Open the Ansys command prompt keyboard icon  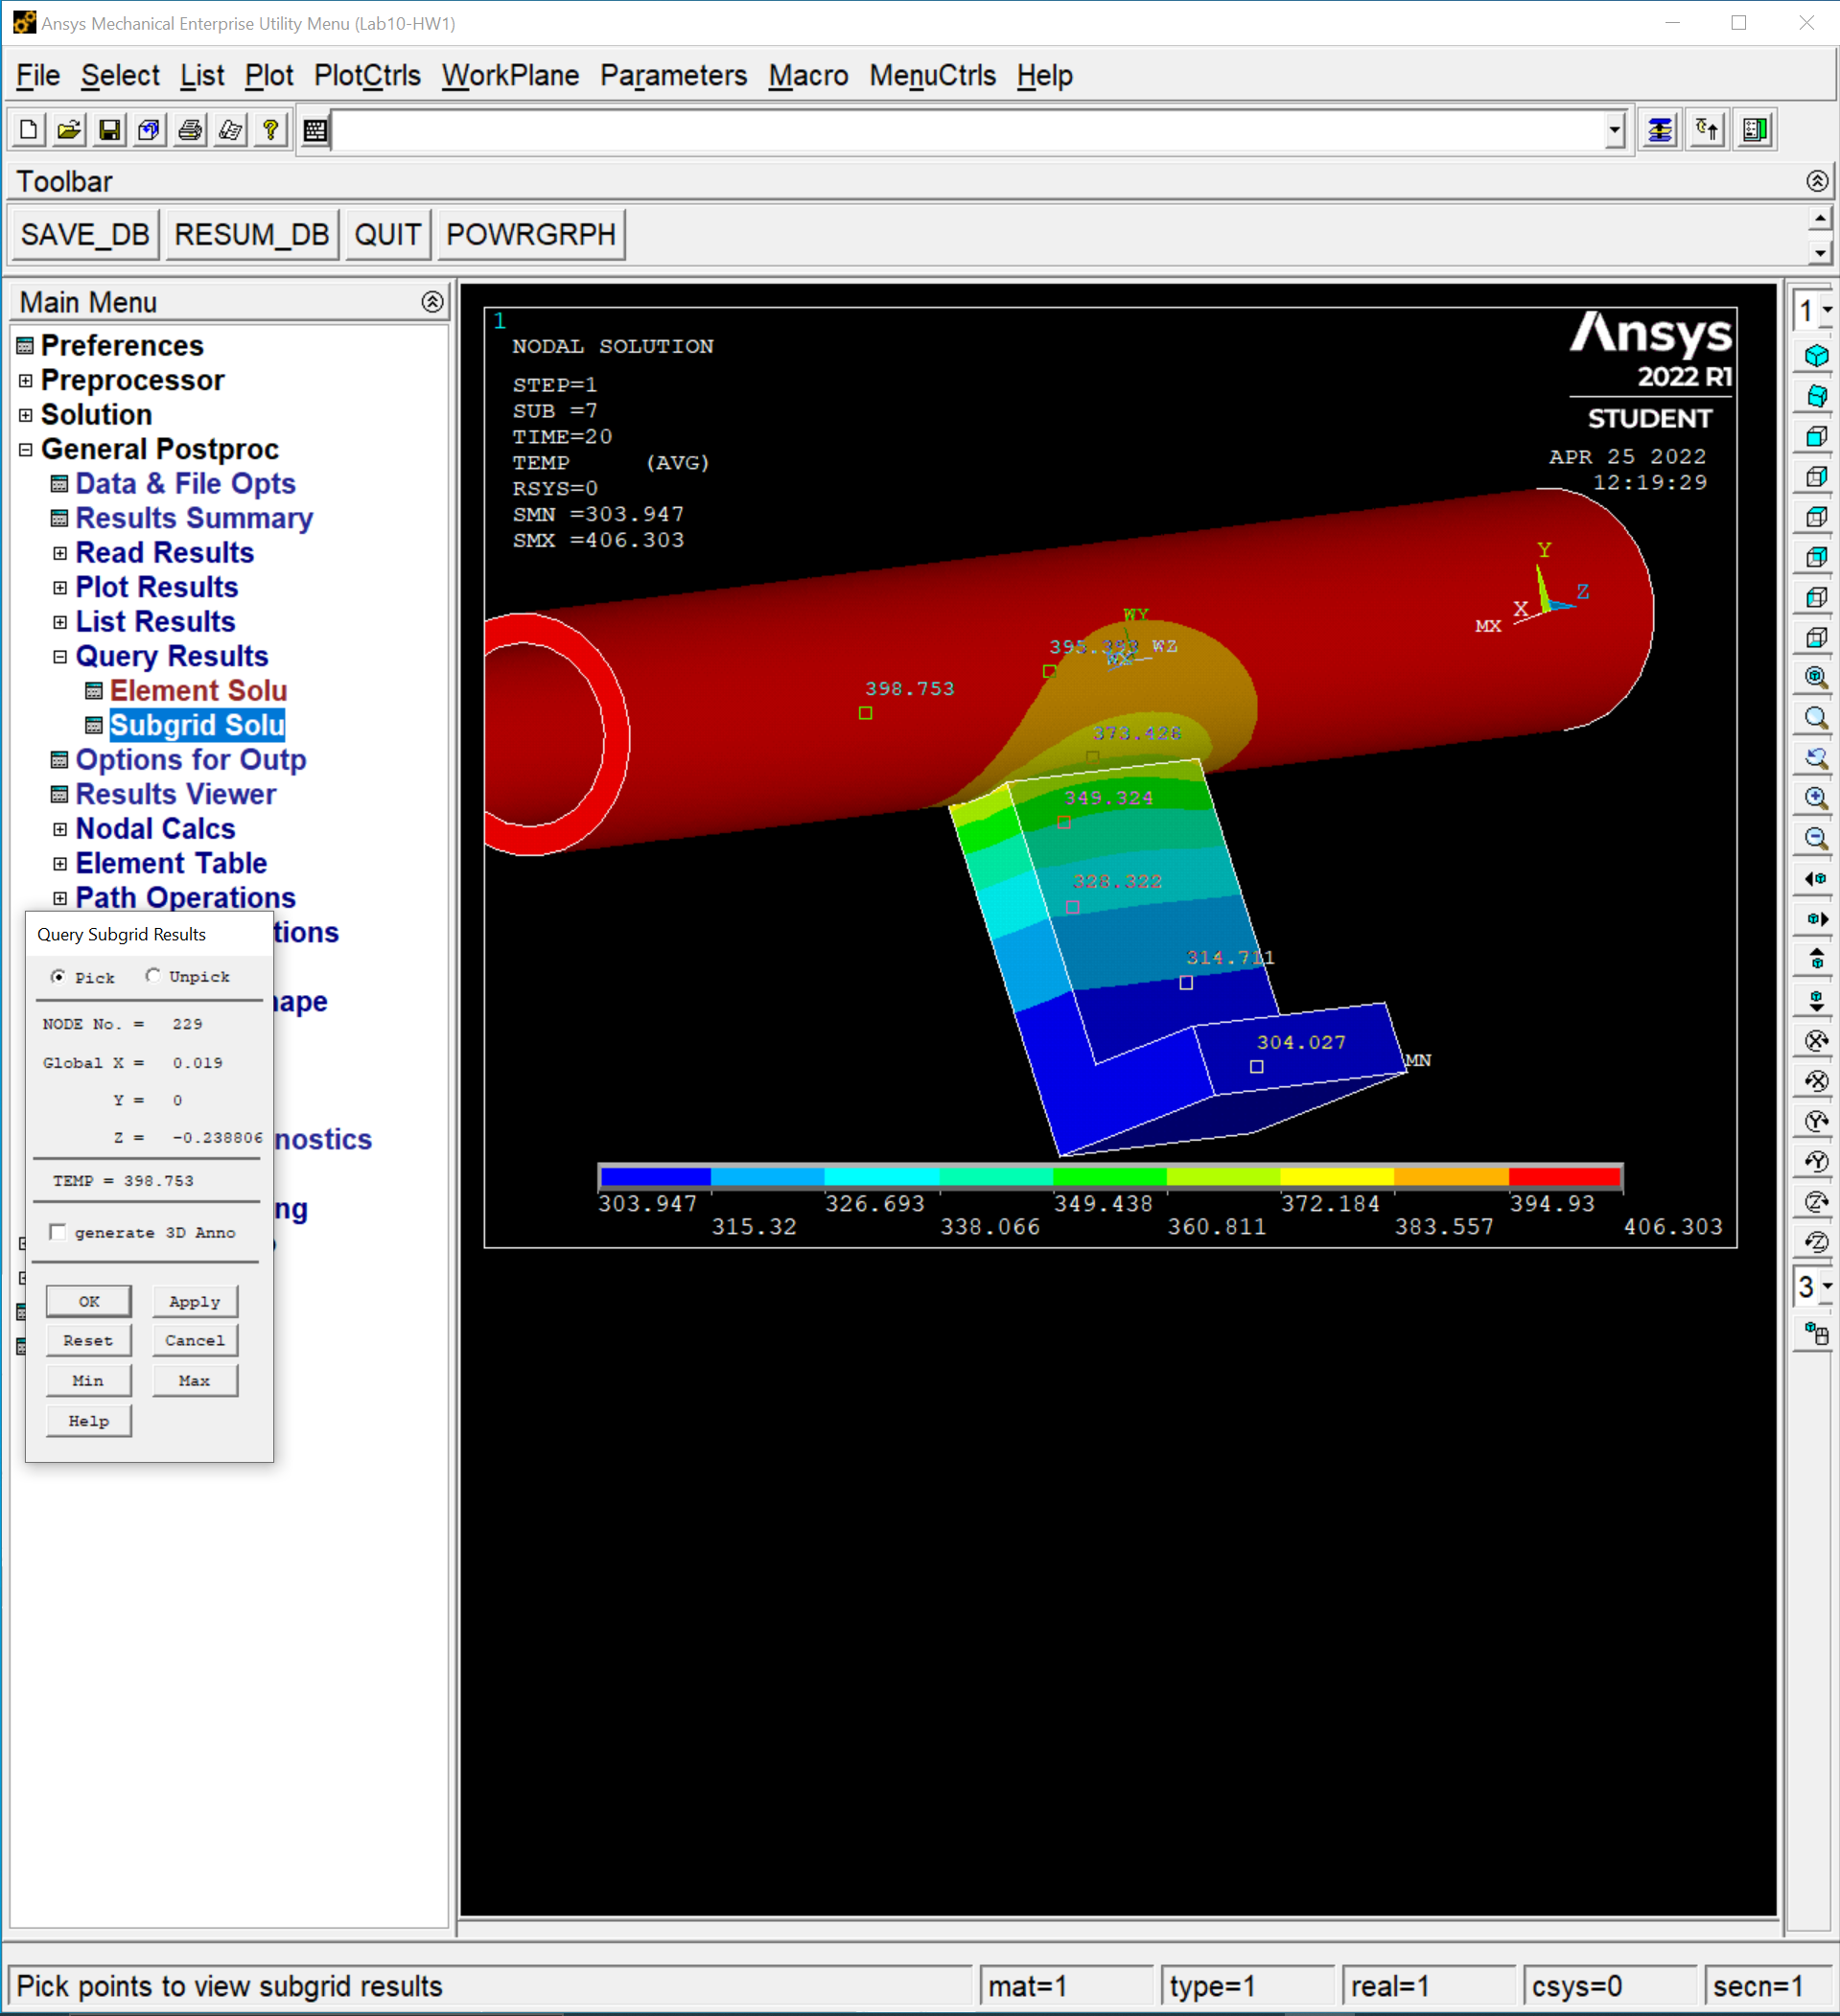(316, 130)
